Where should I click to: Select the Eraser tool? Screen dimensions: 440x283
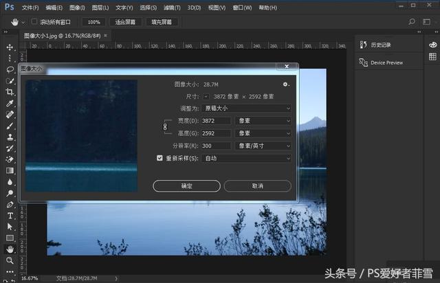point(10,159)
